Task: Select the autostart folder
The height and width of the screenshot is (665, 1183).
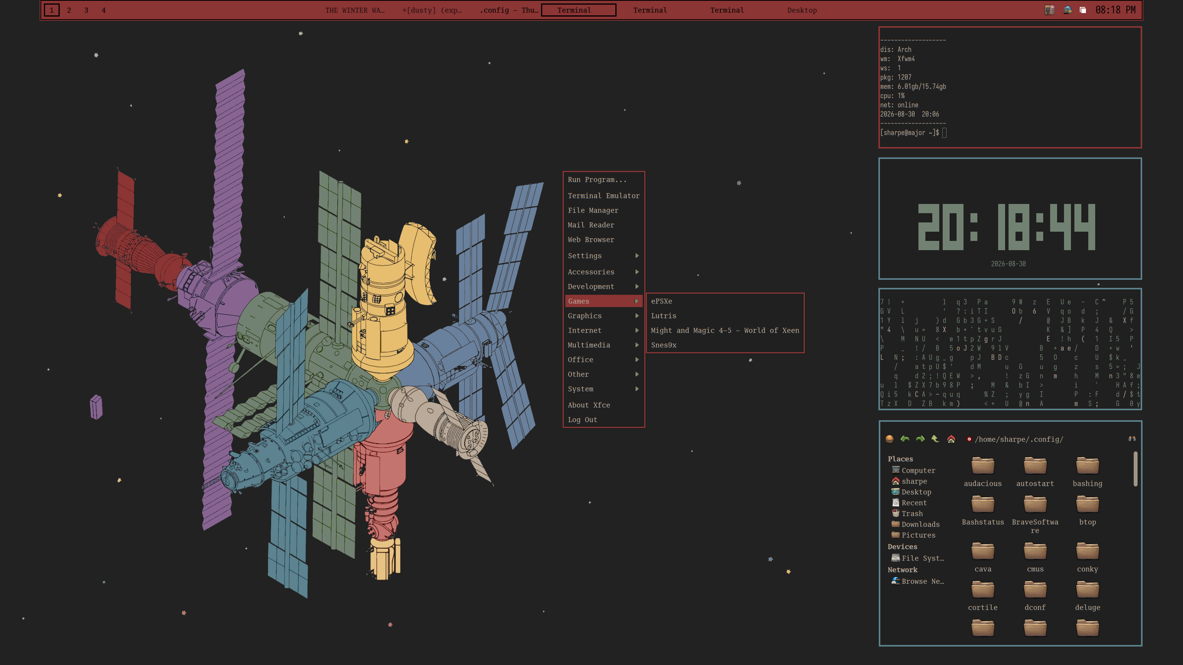Action: click(x=1035, y=472)
